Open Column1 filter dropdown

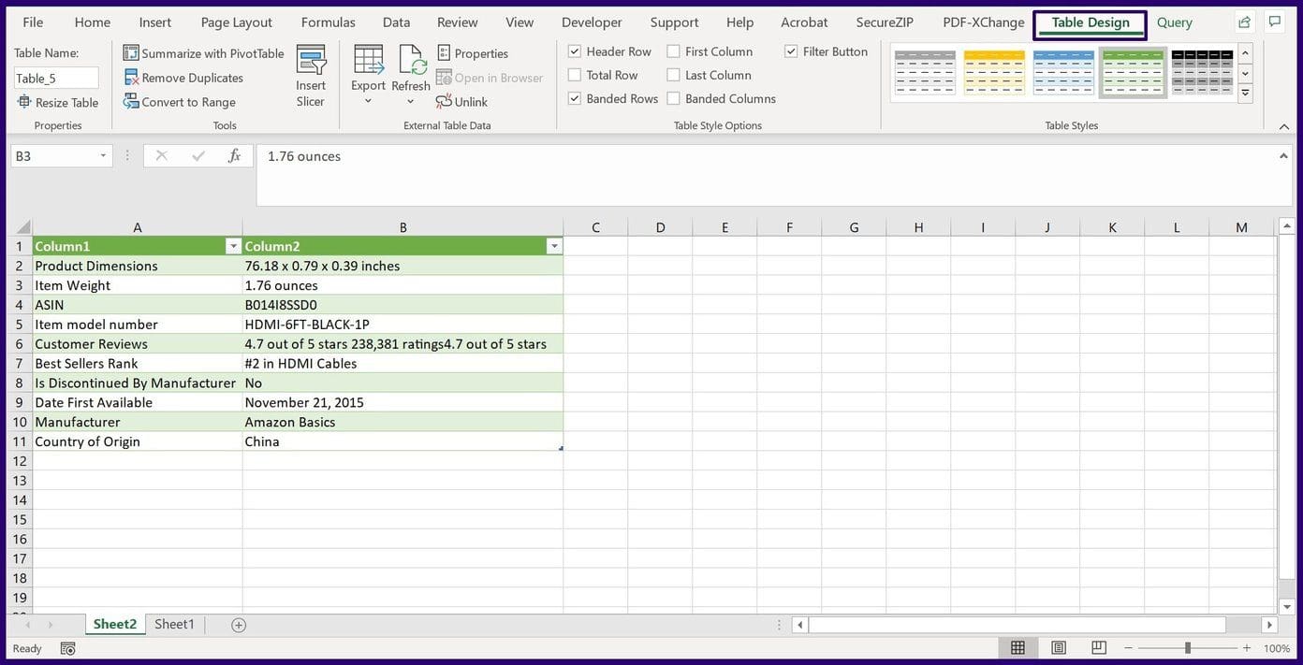[233, 247]
